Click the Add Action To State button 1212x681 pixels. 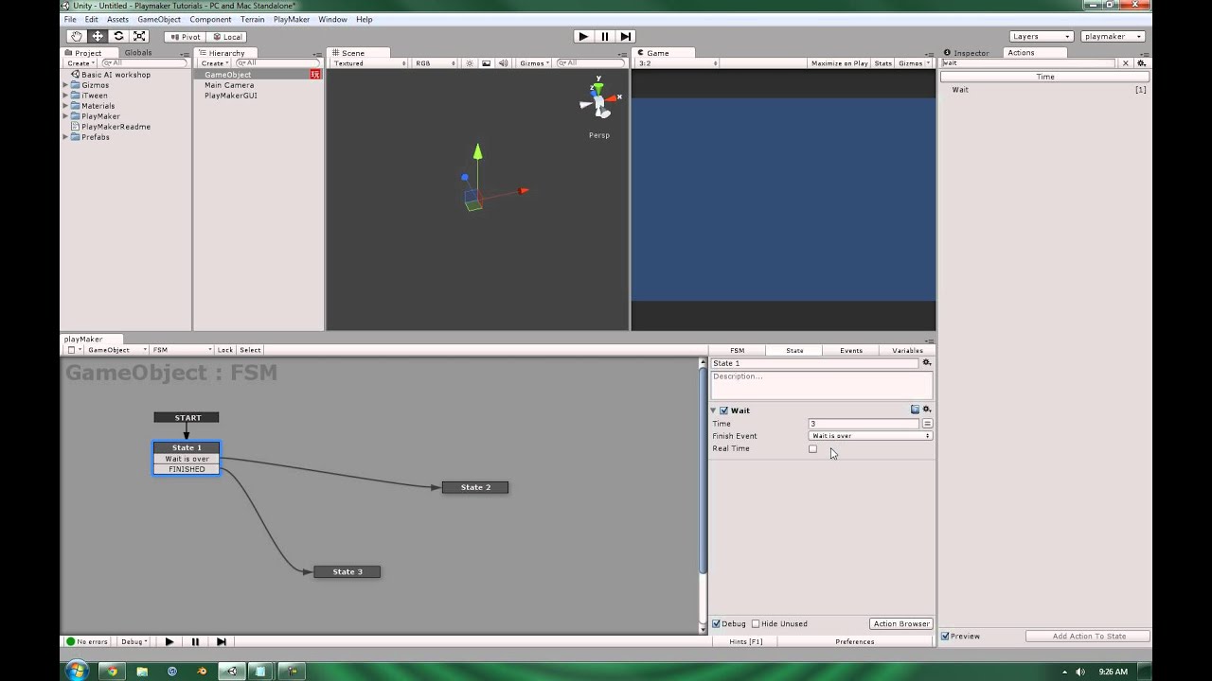1089,636
